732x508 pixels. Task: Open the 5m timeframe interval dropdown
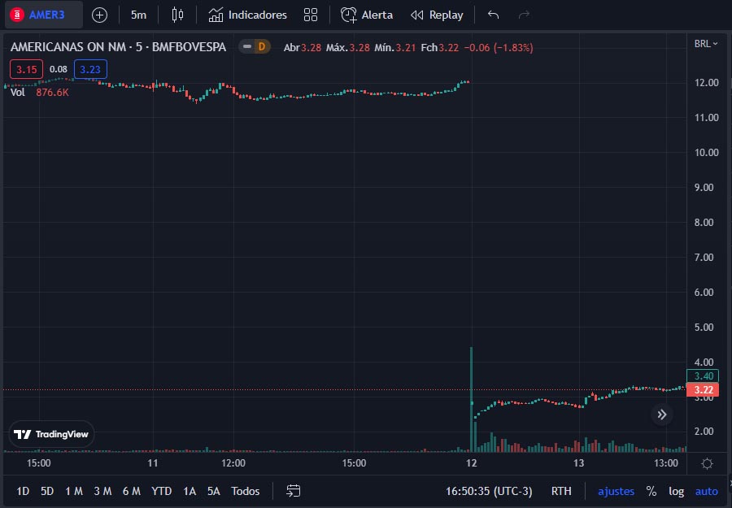point(138,15)
